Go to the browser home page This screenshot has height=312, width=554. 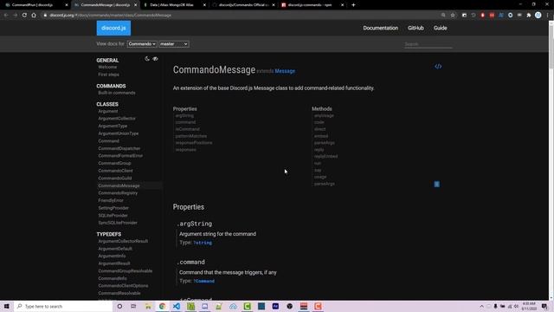tap(34, 16)
